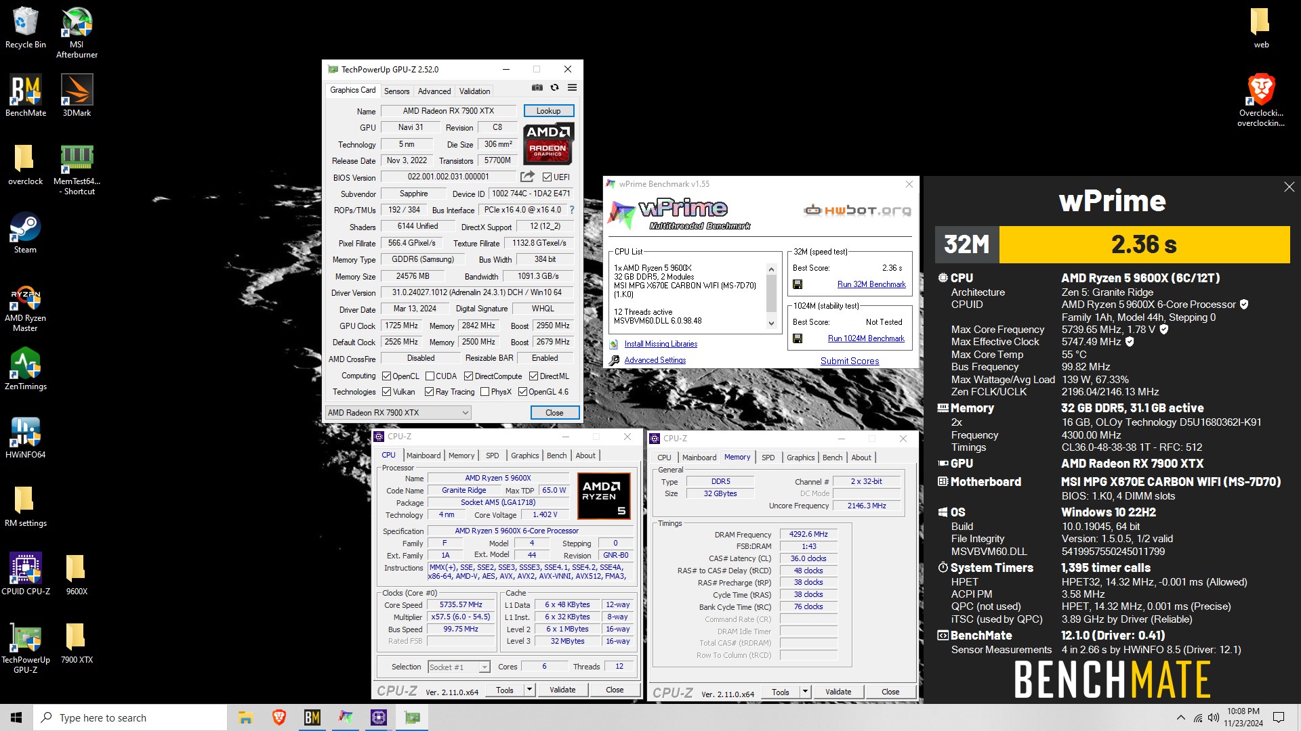Open the RM settings folder

click(25, 506)
